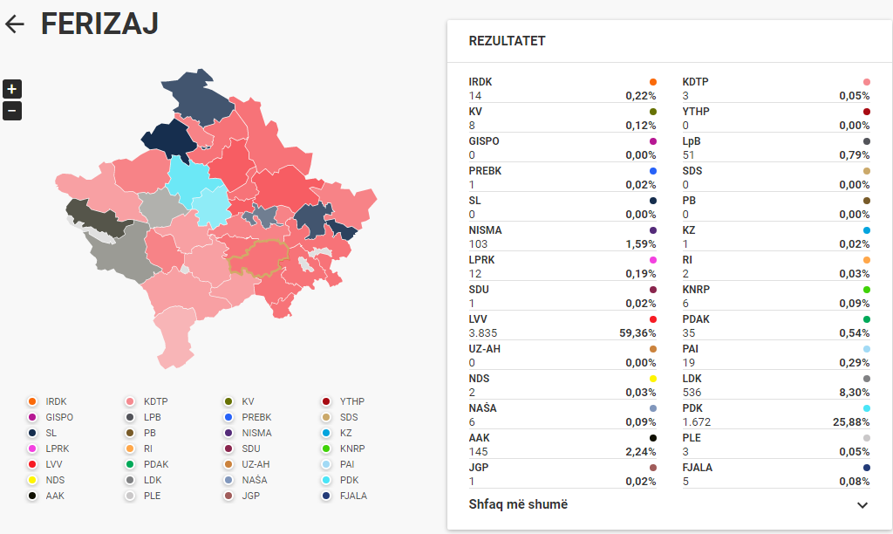This screenshot has height=534, width=893.
Task: Open the LVV result row
Action: coord(562,325)
